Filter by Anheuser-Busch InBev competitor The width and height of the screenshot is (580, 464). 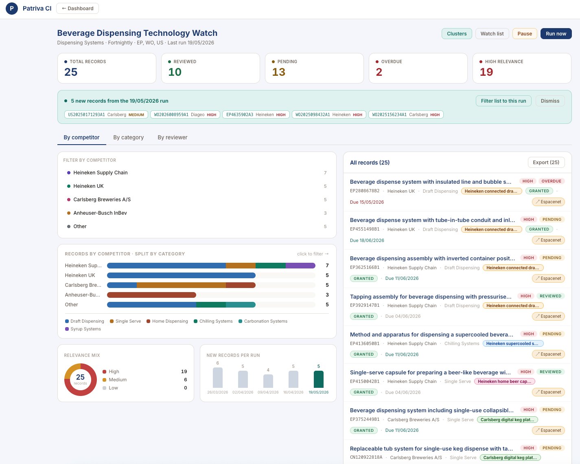click(197, 213)
